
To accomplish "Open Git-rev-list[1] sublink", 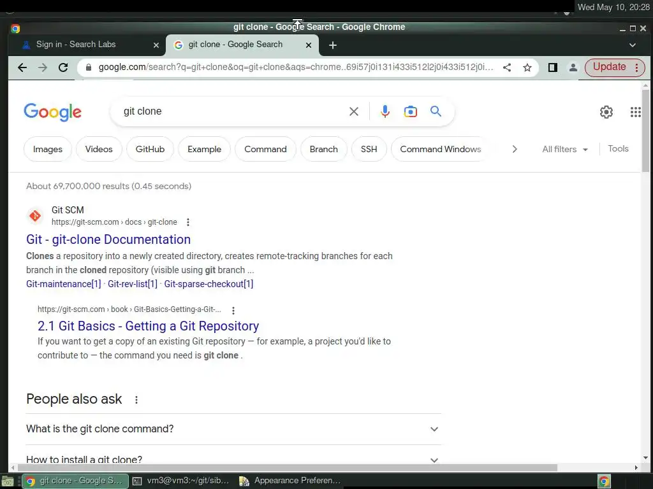I will pyautogui.click(x=133, y=284).
